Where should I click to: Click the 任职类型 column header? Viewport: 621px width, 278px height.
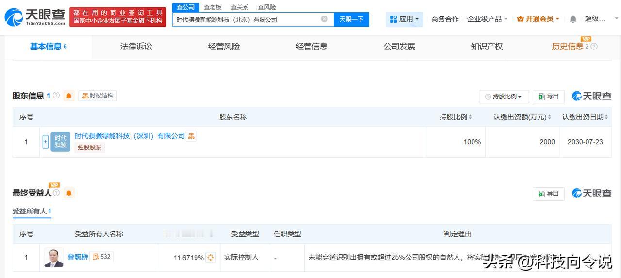287,234
